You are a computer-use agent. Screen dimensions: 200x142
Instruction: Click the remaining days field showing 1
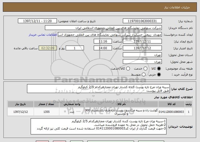(x=75, y=48)
